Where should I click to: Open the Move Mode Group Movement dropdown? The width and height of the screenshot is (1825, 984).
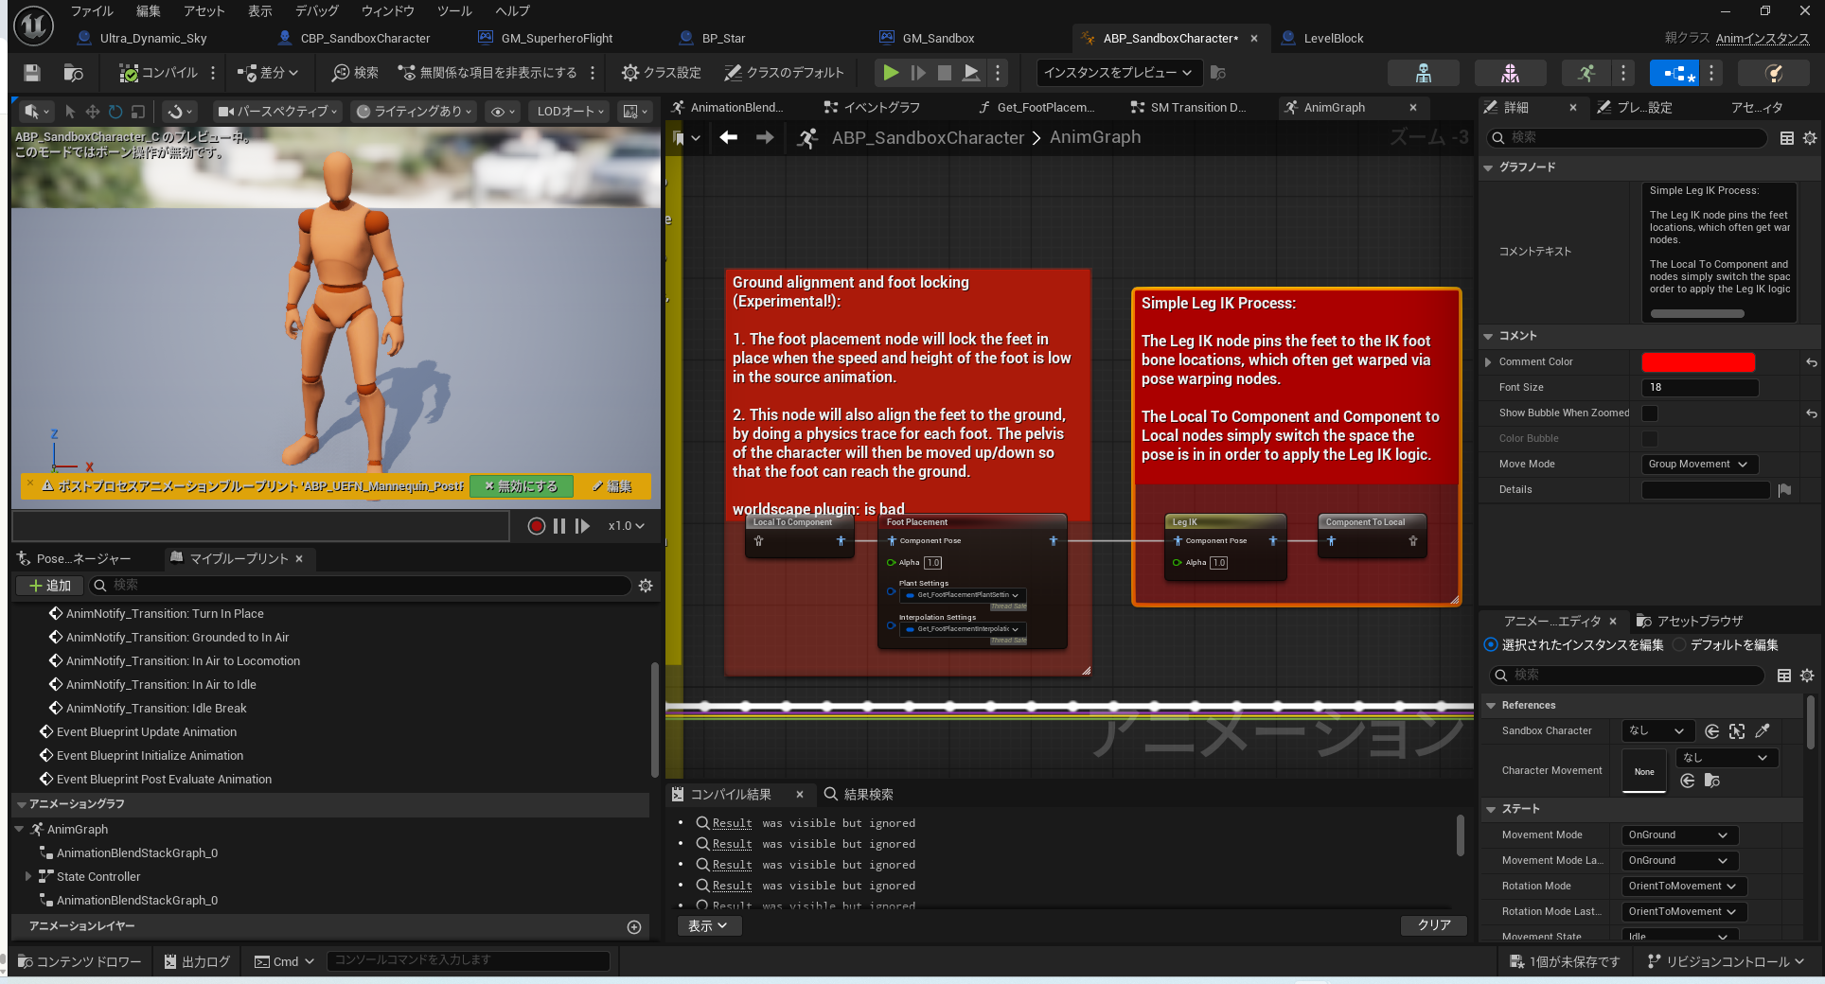pyautogui.click(x=1699, y=464)
